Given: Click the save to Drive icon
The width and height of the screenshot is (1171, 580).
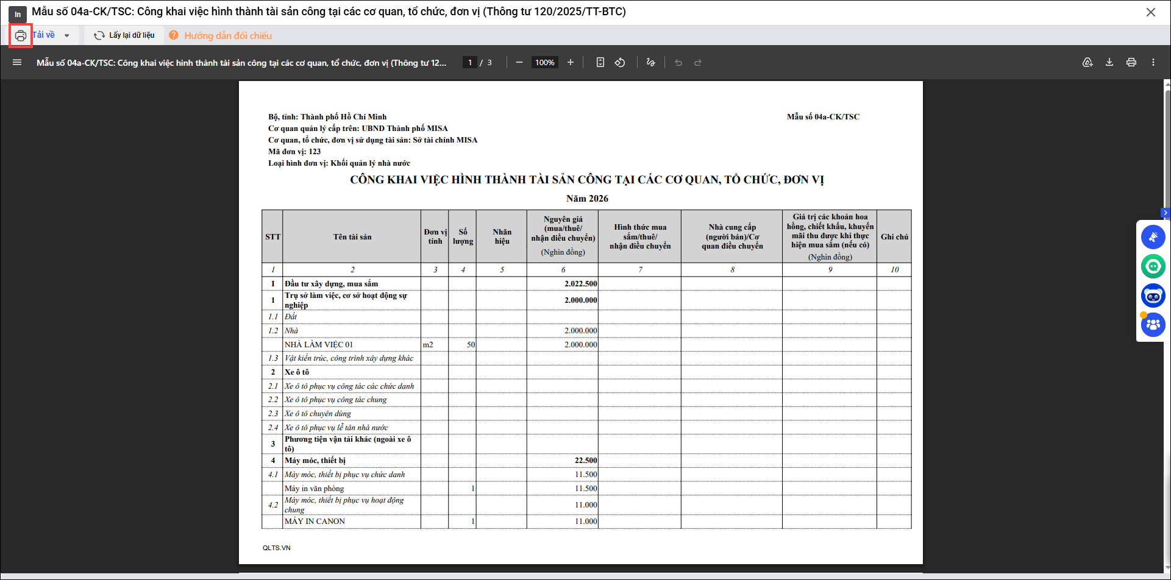Looking at the screenshot, I should (1087, 63).
